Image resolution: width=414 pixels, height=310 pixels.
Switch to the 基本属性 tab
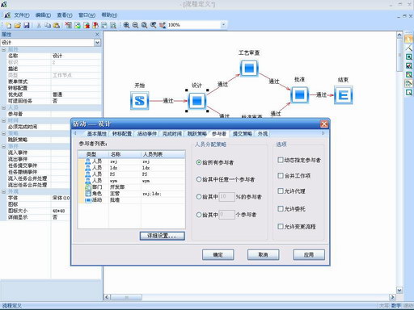97,133
